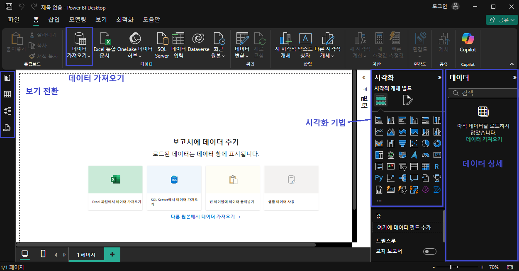
Task: Insert the Waterfall chart visual
Action: pos(390,143)
